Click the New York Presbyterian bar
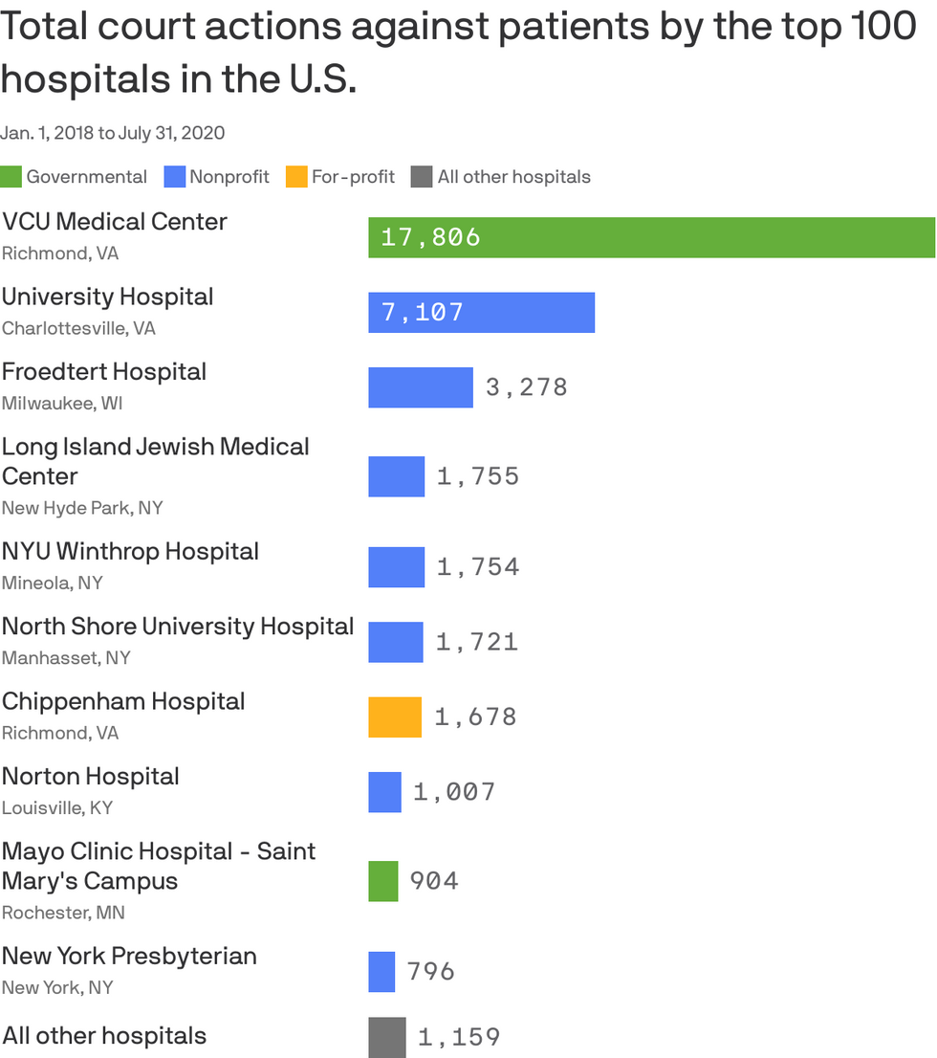This screenshot has width=937, height=1058. (381, 972)
